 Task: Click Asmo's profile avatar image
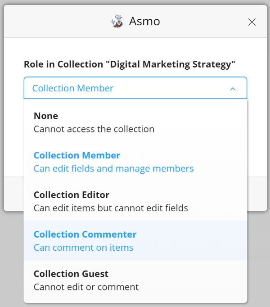(x=117, y=21)
